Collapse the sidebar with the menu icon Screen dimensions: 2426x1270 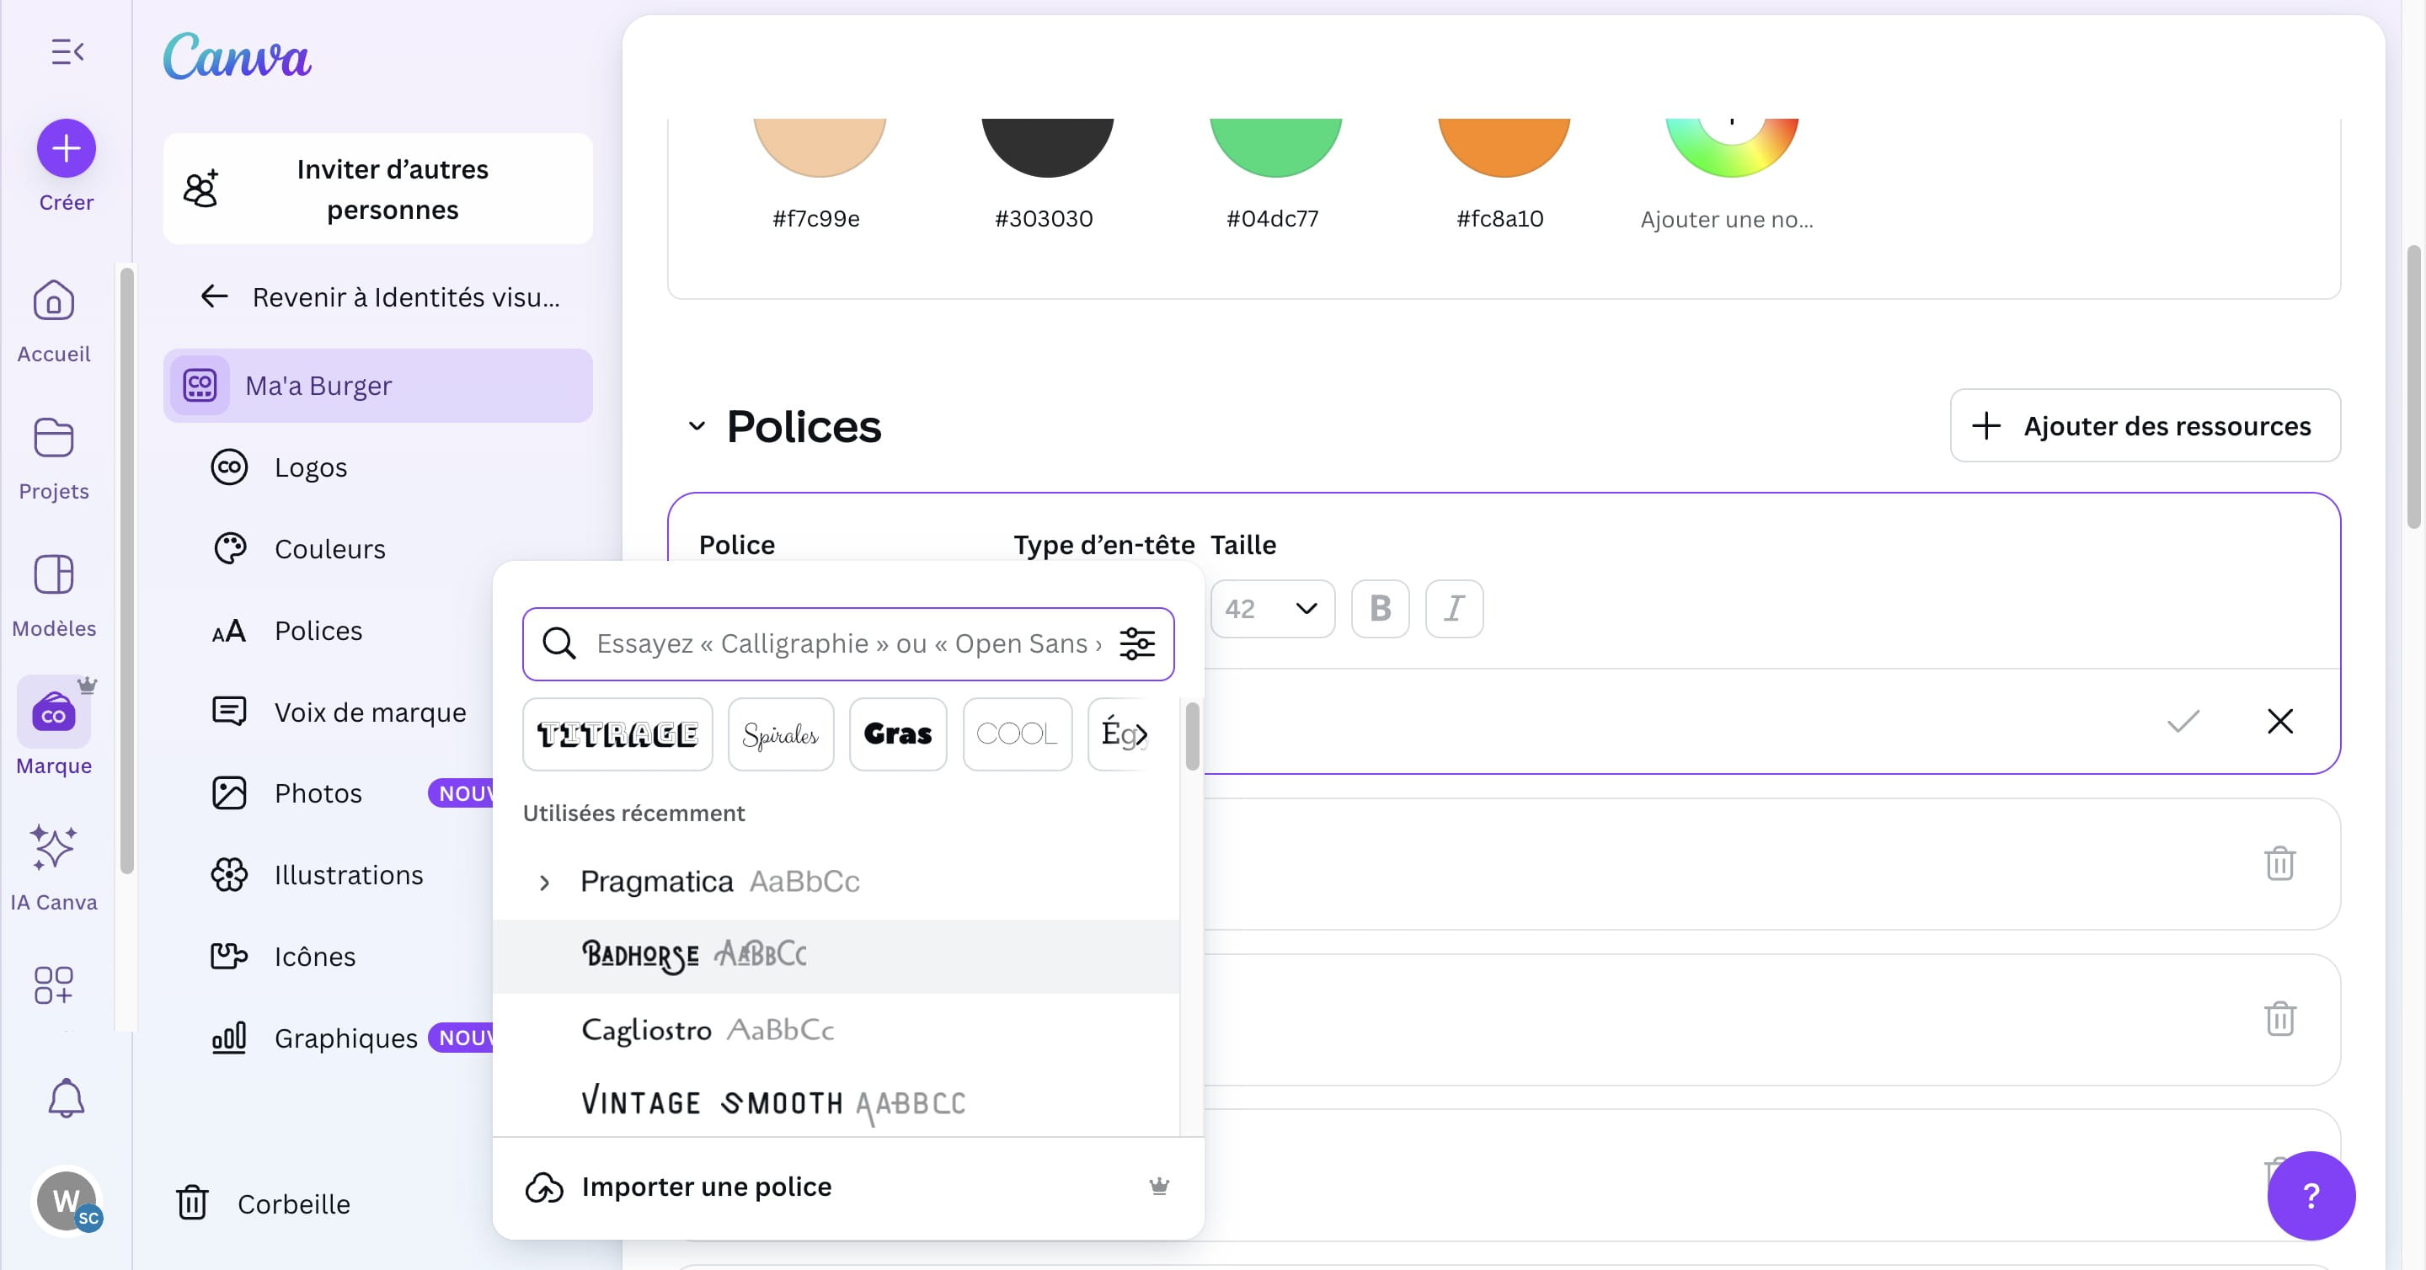click(x=67, y=51)
